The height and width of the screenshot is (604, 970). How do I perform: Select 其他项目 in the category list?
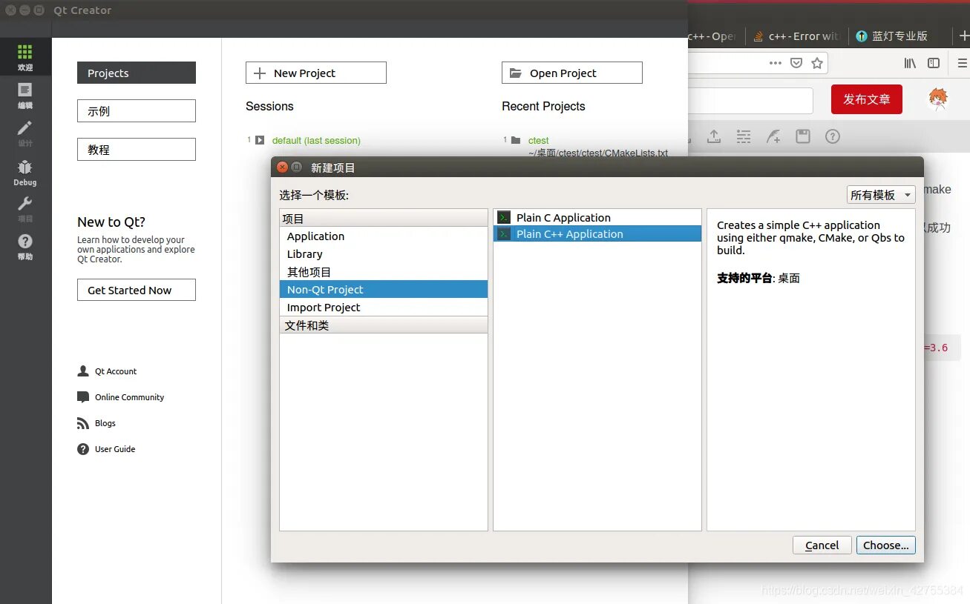pos(384,272)
